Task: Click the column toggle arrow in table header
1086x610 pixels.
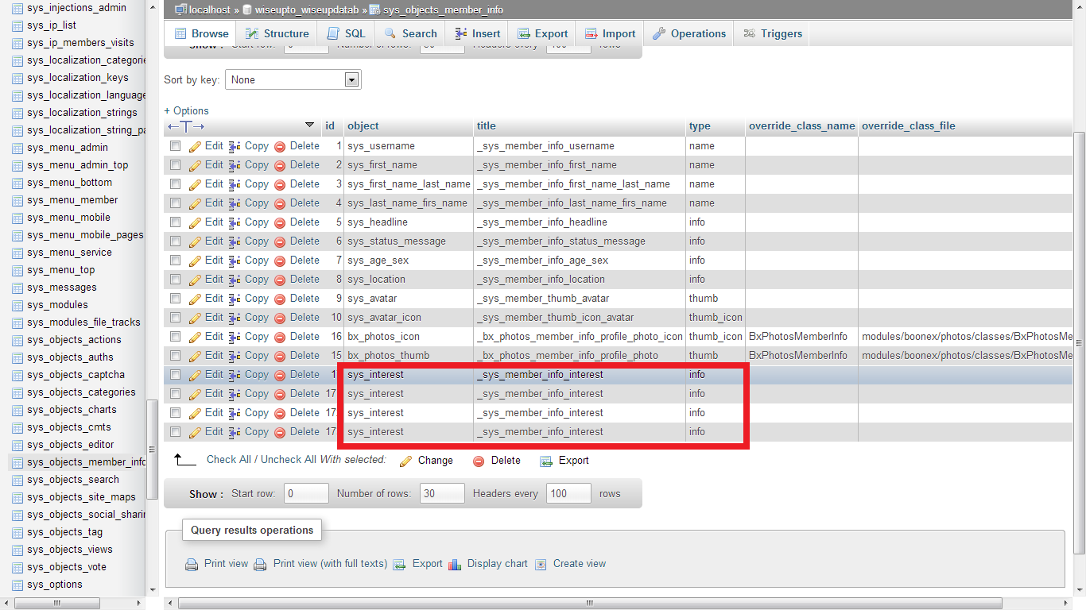Action: click(x=309, y=125)
